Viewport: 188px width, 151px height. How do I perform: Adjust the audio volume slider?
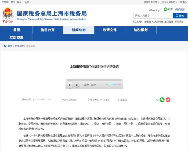[x=113, y=85]
